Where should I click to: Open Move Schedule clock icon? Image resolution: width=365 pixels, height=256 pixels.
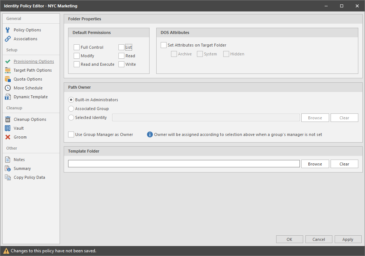click(7, 88)
